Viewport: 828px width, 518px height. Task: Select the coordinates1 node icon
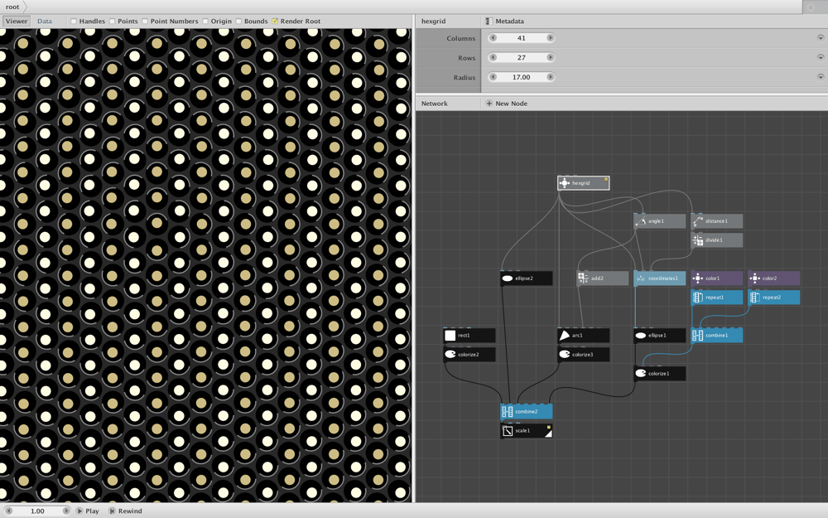pyautogui.click(x=641, y=278)
